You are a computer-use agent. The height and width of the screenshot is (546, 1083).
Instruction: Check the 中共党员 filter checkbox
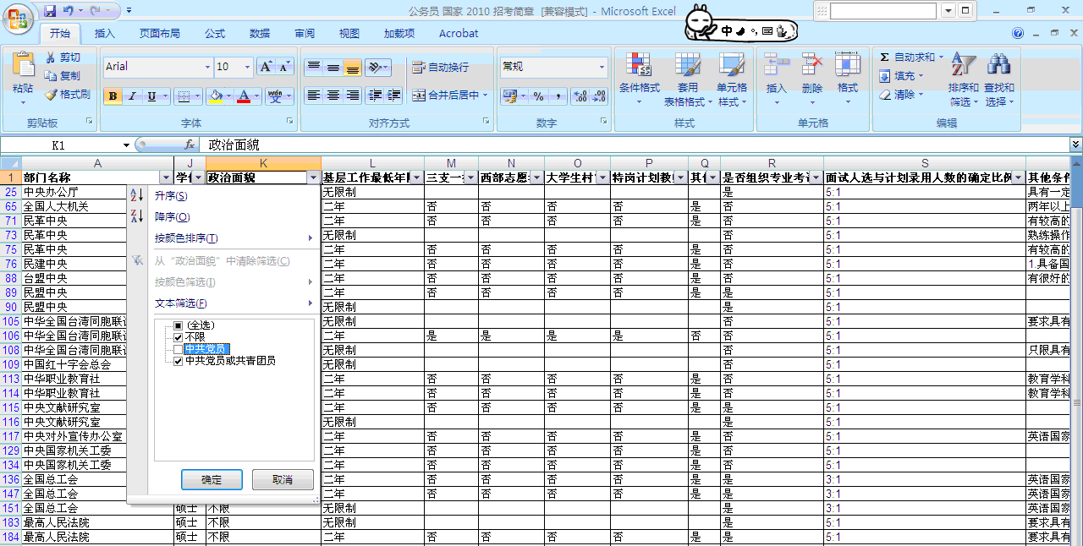click(x=178, y=349)
